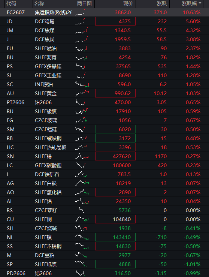
Task: Open the SHFE黄金 two-day chart
Action: [x=82, y=93]
